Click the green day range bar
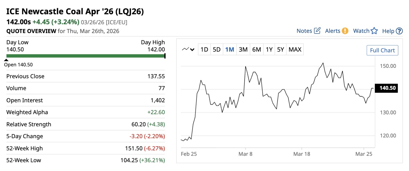Image resolution: width=409 pixels, height=171 pixels. (x=85, y=56)
